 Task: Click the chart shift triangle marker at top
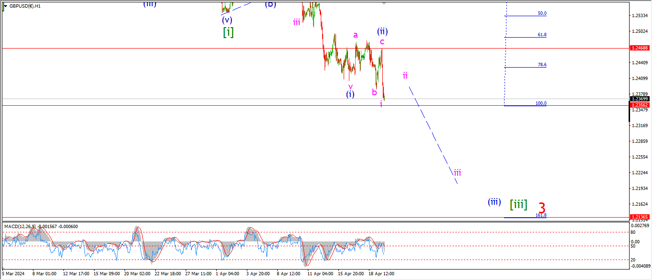point(384,3)
